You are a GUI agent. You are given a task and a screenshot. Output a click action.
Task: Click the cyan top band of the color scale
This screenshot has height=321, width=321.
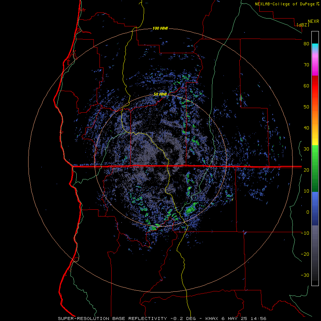315,47
